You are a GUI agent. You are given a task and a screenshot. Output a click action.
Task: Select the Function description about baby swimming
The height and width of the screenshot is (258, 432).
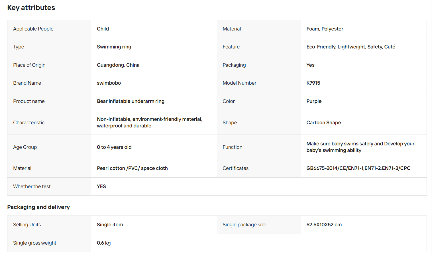pos(360,147)
